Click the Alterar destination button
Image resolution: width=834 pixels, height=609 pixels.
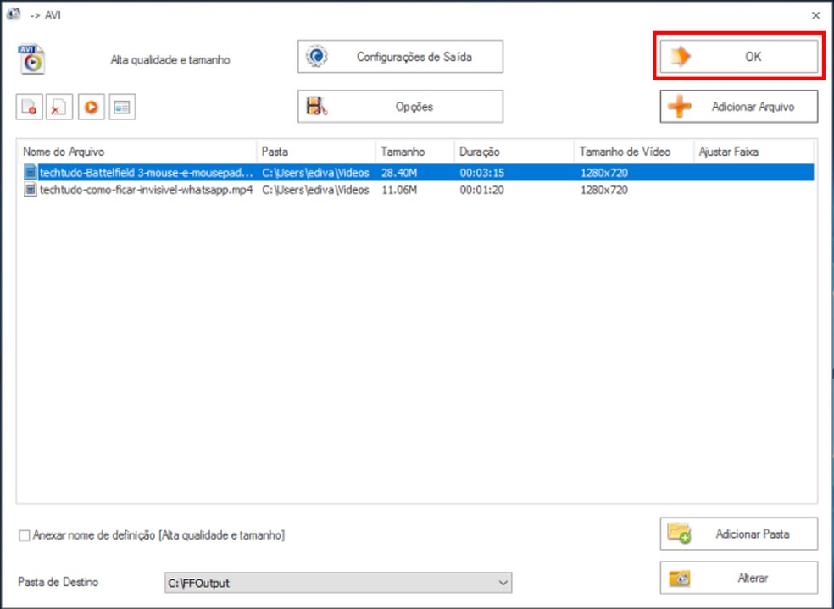739,578
